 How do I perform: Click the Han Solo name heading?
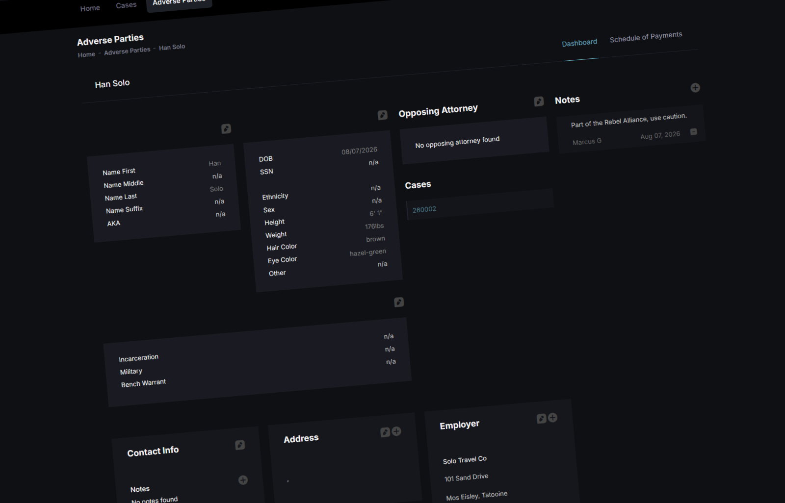tap(112, 83)
